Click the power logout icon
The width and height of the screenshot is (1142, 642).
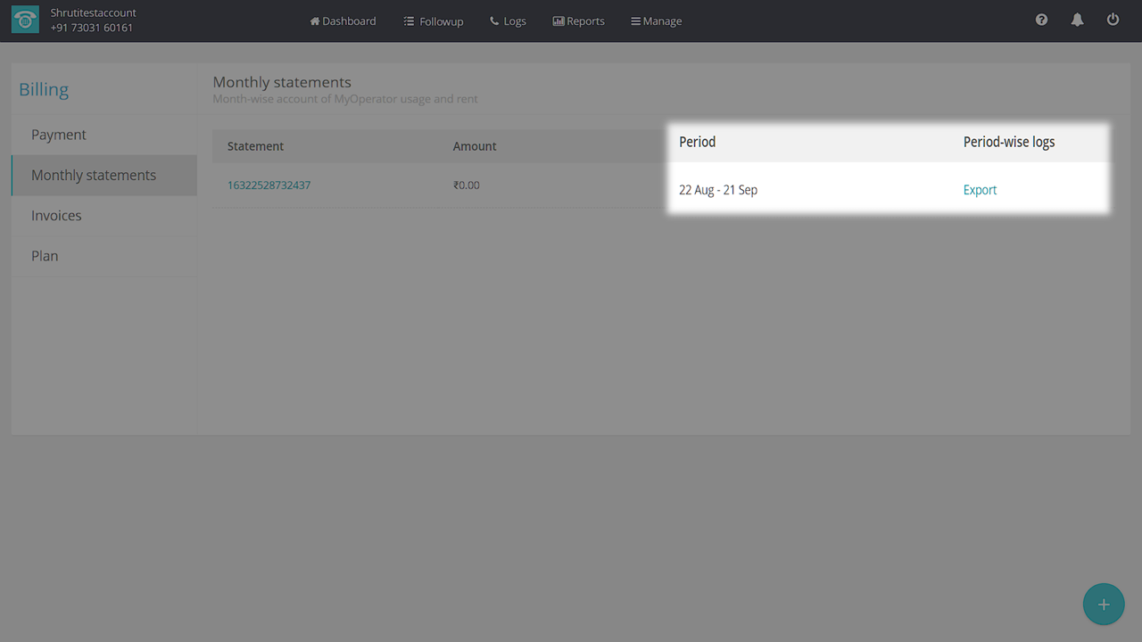(x=1113, y=20)
